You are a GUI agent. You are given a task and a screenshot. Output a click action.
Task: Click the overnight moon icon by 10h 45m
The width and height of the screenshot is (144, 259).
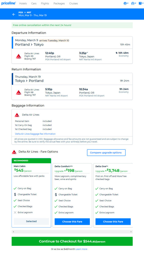pyautogui.click(x=117, y=53)
